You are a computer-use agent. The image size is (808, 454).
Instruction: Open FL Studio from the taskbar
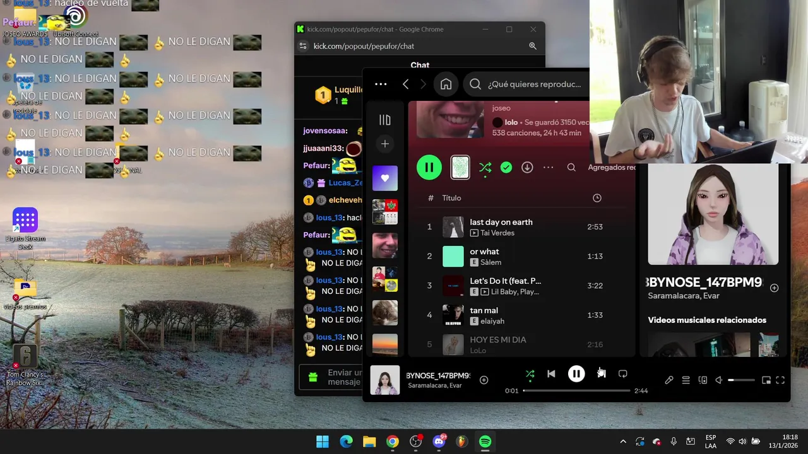[462, 441]
